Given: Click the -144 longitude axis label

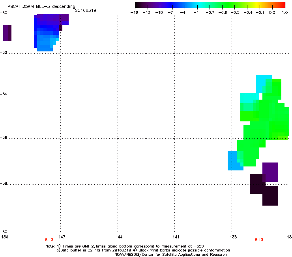Looking at the screenshot, I should tap(118, 237).
